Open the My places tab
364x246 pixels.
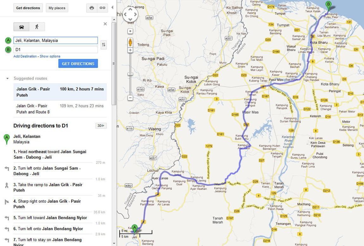click(x=57, y=8)
